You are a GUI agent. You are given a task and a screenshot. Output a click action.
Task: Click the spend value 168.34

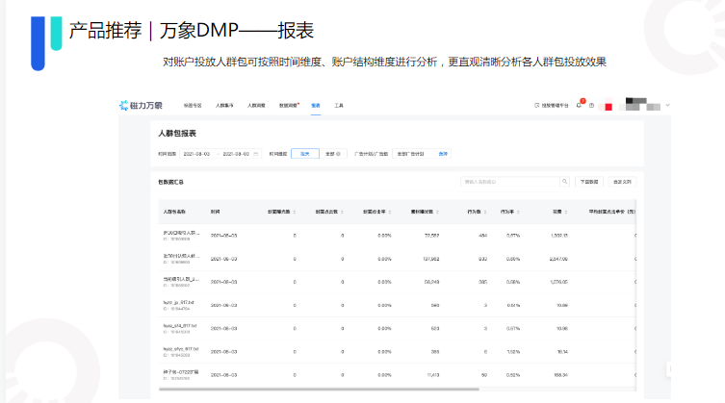[561, 375]
